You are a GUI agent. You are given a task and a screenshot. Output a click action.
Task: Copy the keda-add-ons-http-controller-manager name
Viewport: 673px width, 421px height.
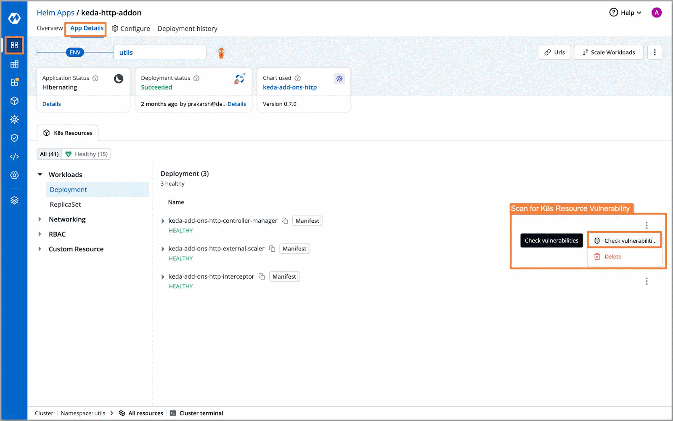[285, 221]
